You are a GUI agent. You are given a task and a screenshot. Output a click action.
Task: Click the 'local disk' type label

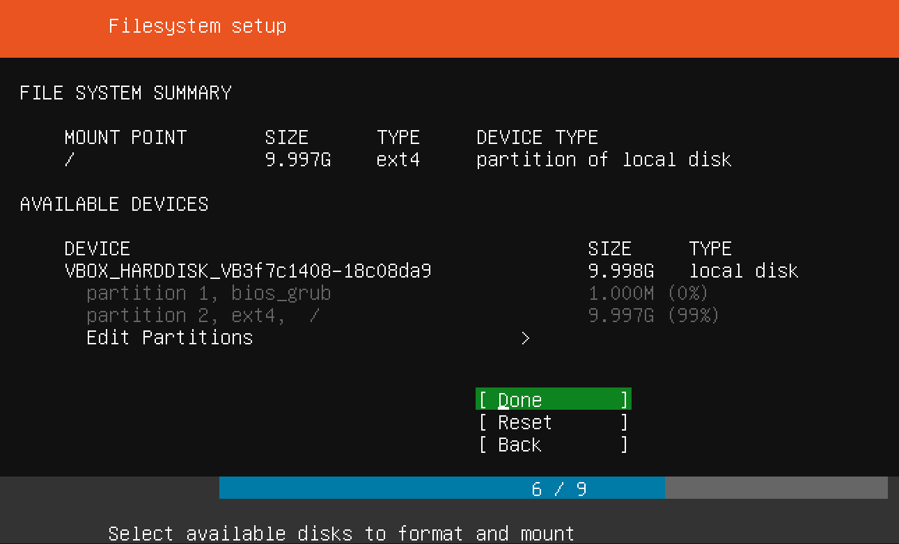tap(744, 271)
